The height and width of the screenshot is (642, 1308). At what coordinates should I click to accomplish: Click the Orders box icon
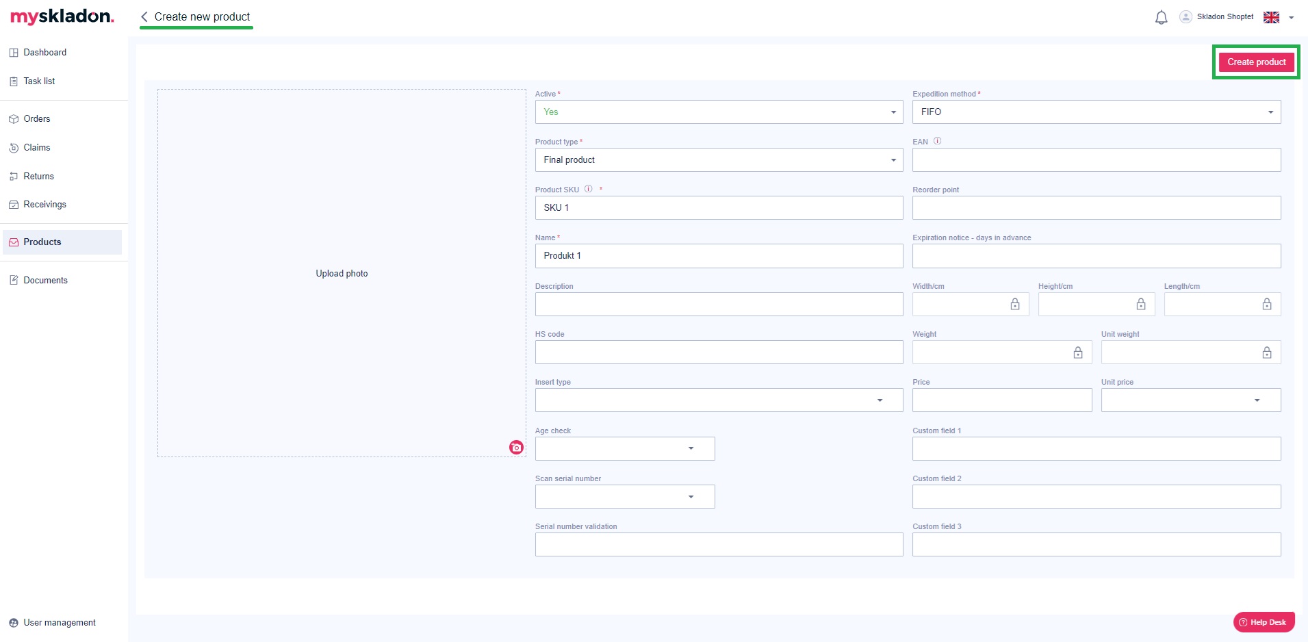tap(14, 119)
